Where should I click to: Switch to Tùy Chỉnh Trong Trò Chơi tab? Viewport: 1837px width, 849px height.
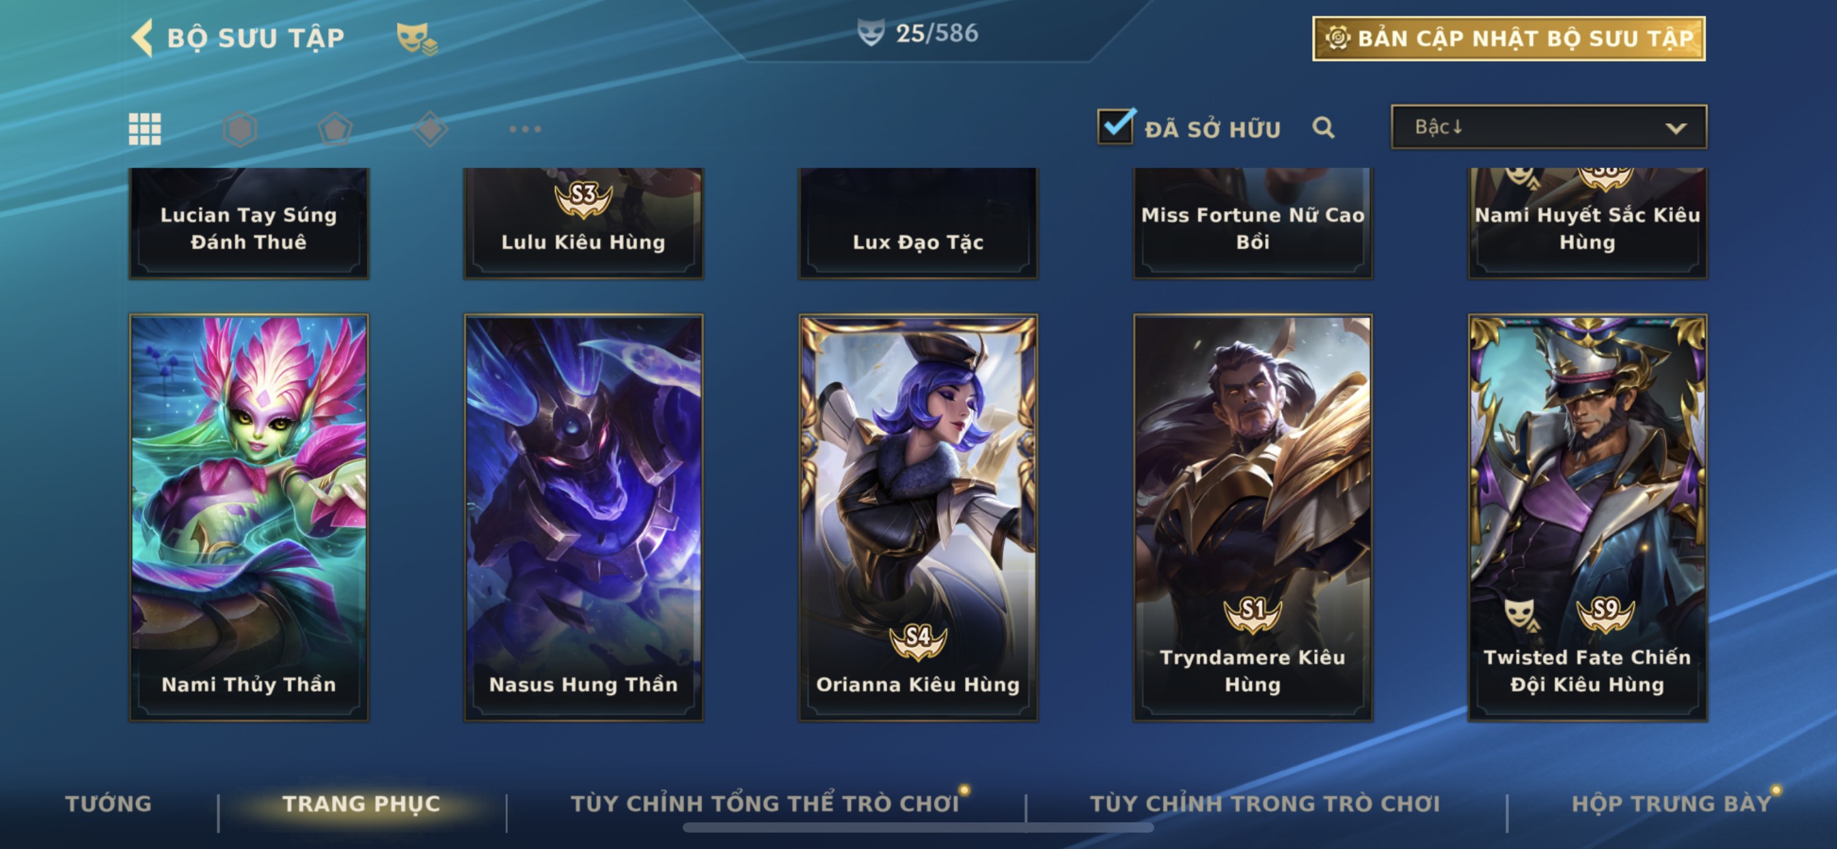pos(1265,803)
